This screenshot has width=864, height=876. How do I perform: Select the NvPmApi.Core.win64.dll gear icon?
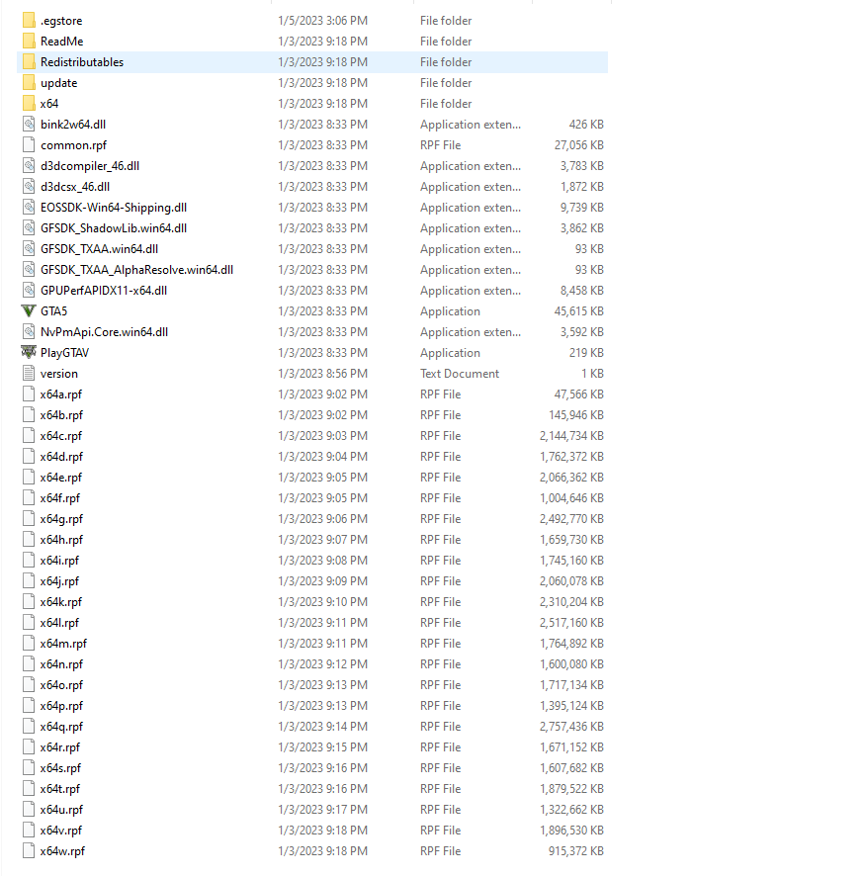point(28,331)
